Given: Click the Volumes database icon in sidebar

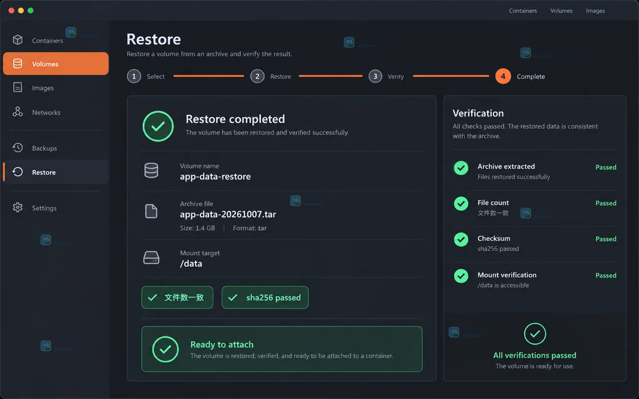Looking at the screenshot, I should (17, 64).
